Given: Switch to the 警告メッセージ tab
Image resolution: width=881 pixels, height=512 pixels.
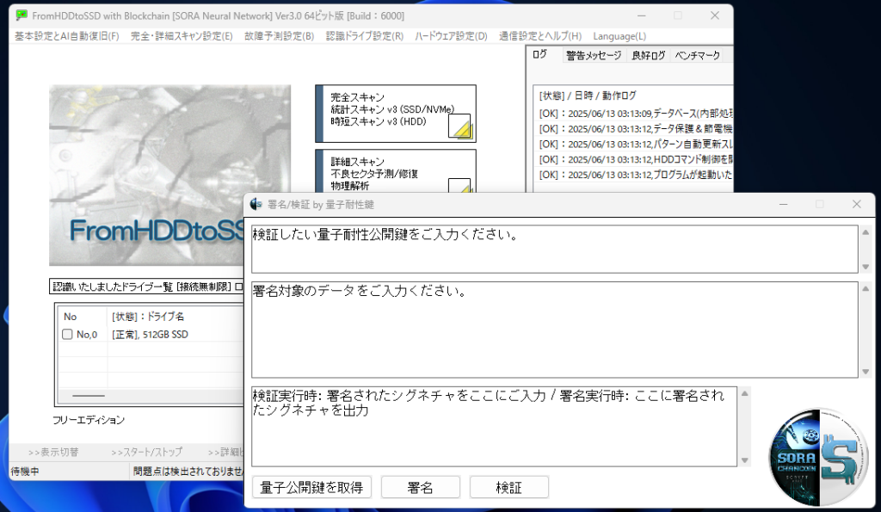Looking at the screenshot, I should point(594,55).
